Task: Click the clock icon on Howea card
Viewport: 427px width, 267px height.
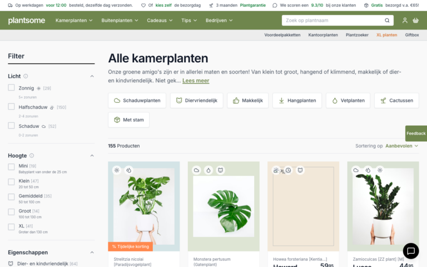Action: tap(288, 170)
